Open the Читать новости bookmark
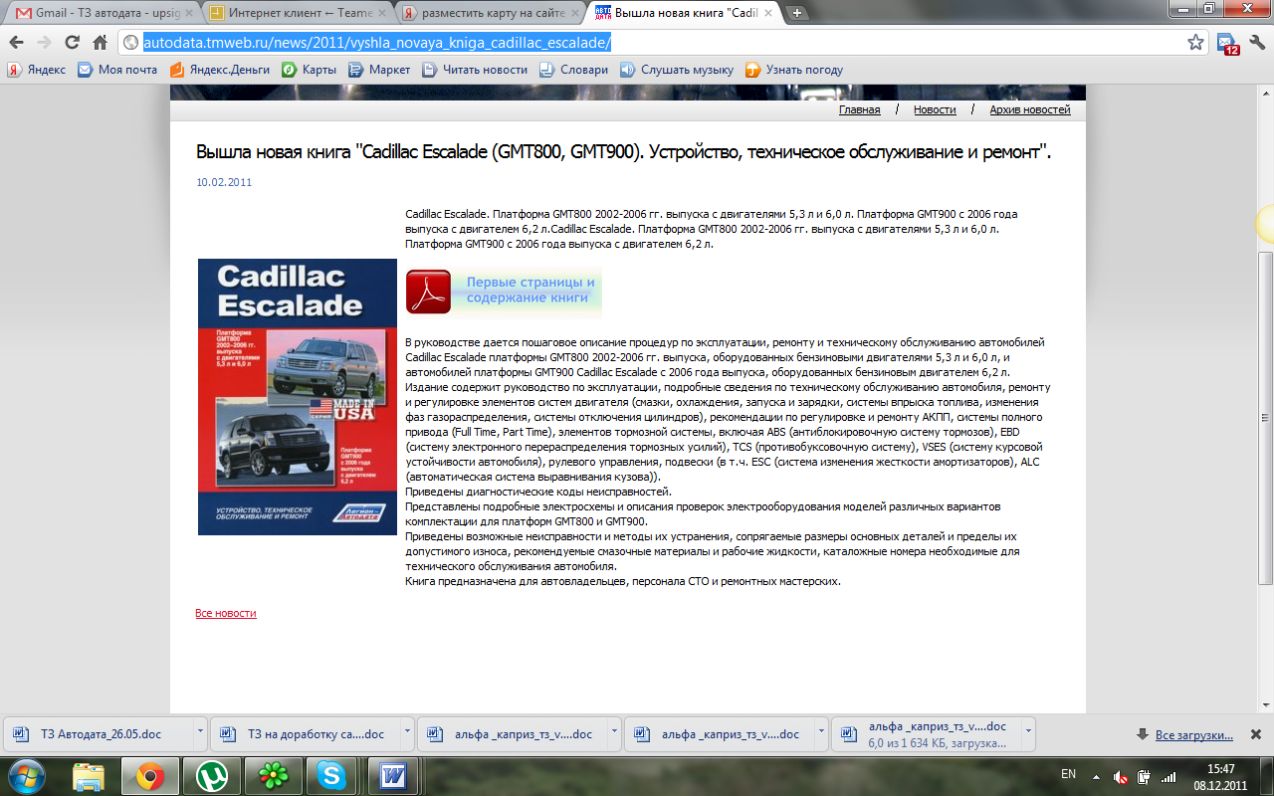1274x796 pixels. coord(475,70)
